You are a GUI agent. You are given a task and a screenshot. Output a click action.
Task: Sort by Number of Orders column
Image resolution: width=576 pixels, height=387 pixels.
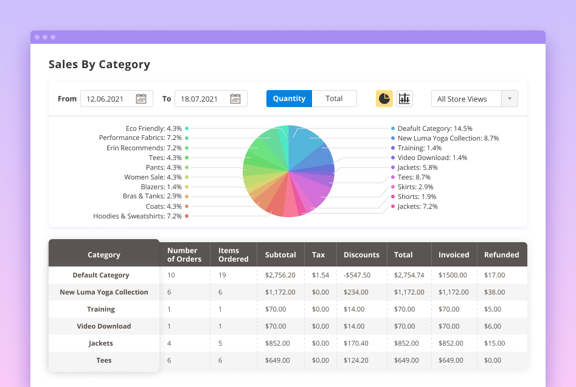(184, 255)
